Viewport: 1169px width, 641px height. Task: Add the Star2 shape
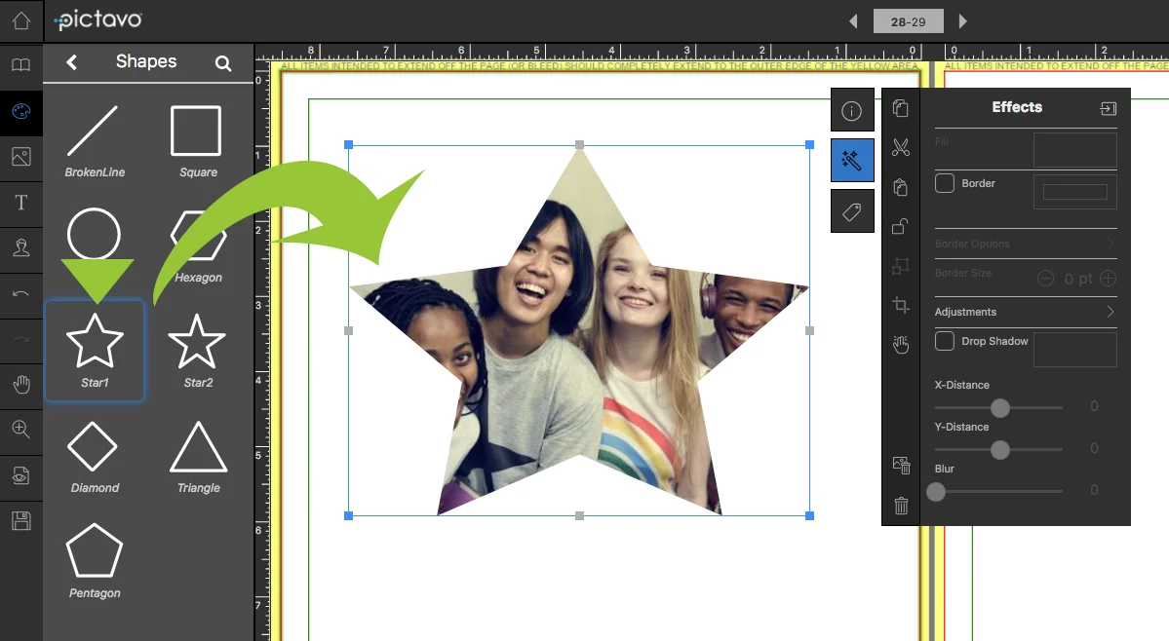pos(197,351)
